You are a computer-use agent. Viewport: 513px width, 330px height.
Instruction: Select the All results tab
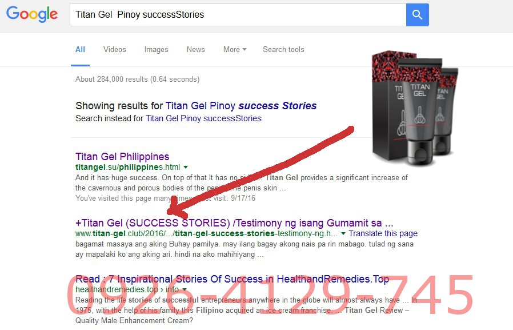coord(80,49)
